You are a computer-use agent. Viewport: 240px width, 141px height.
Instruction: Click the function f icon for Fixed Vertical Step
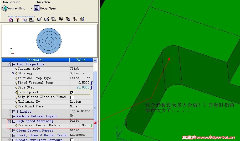tap(91, 83)
